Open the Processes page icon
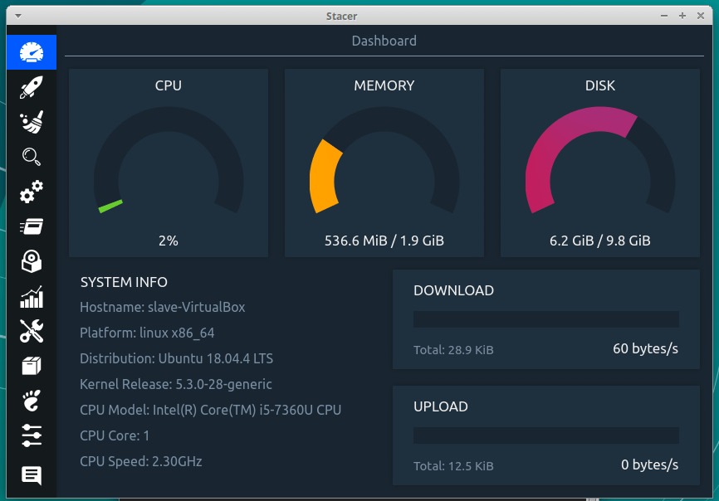This screenshot has width=719, height=501. click(x=32, y=227)
